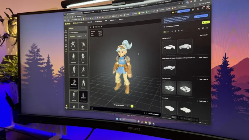The width and height of the screenshot is (249, 140).
Task: Click the notification bell icon in the header
Action: pyautogui.click(x=202, y=8)
